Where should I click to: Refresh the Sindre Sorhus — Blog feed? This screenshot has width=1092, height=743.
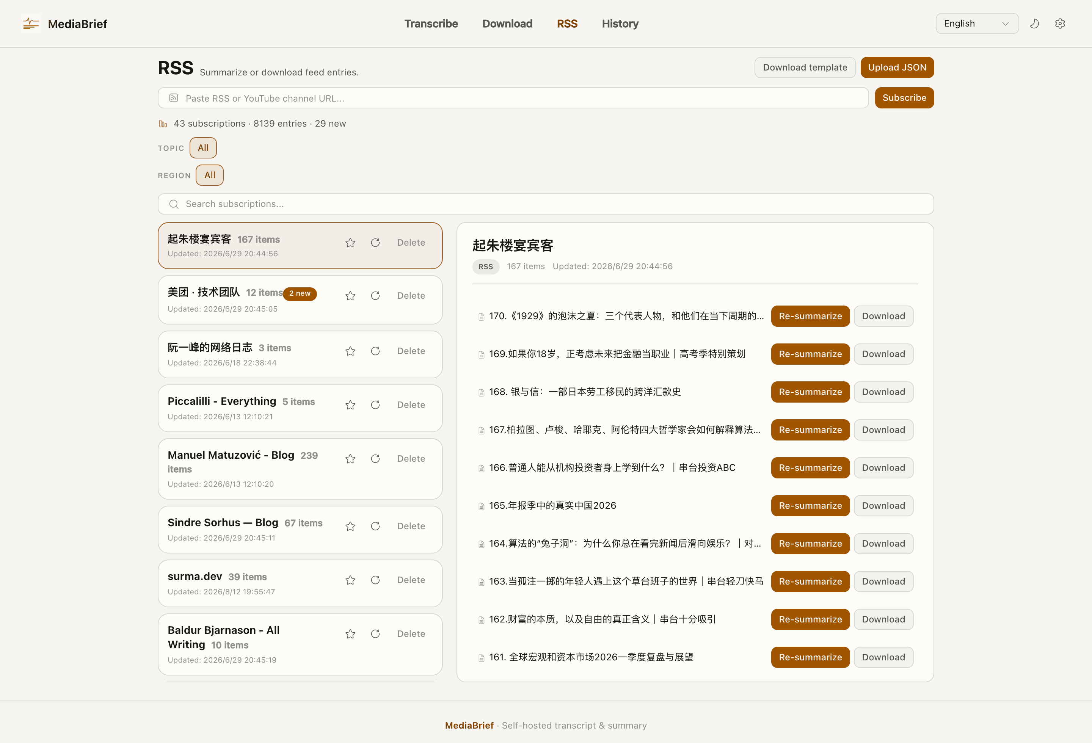pos(375,526)
